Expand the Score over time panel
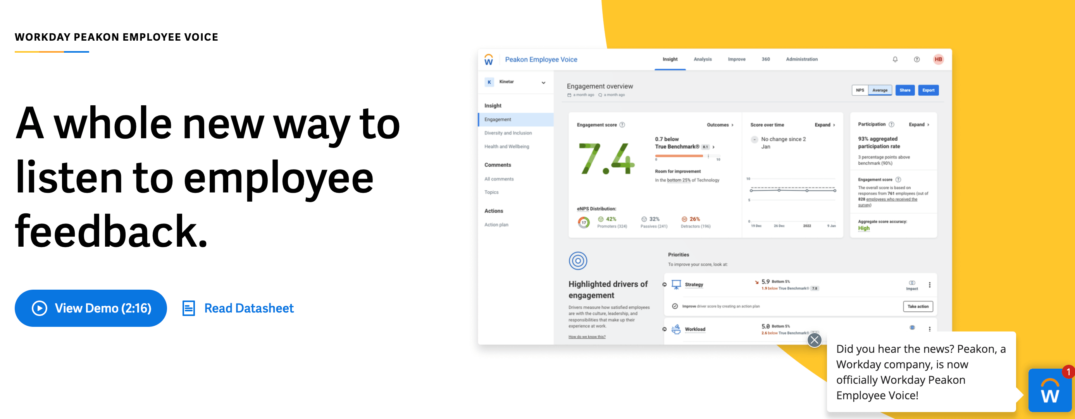This screenshot has width=1075, height=419. pos(825,125)
